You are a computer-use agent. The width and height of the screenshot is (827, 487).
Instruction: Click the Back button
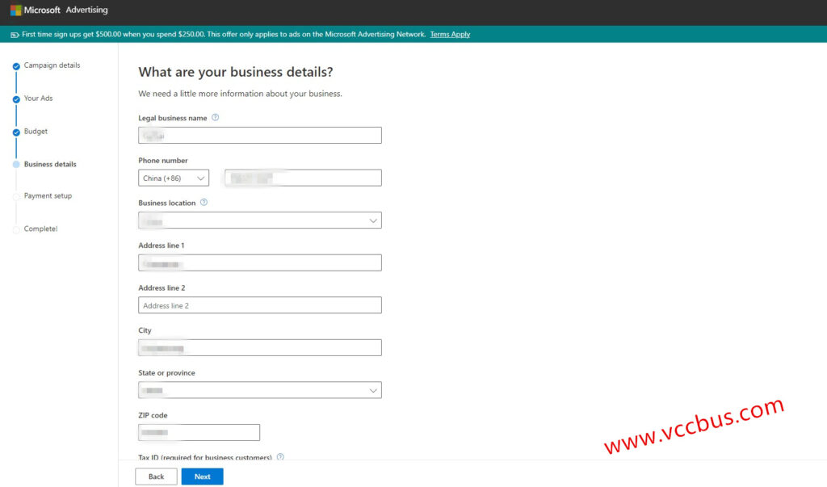[156, 477]
